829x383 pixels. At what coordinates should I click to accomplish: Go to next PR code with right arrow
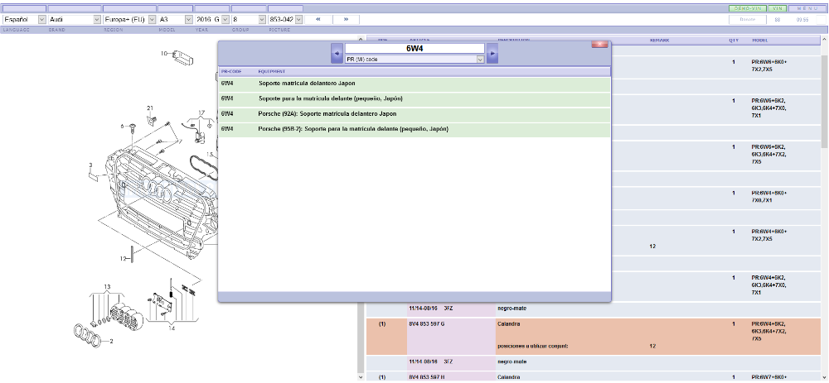click(492, 53)
